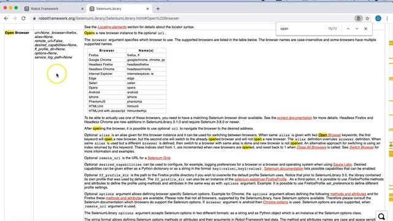Follow the Open Browser keyword link

330,135
